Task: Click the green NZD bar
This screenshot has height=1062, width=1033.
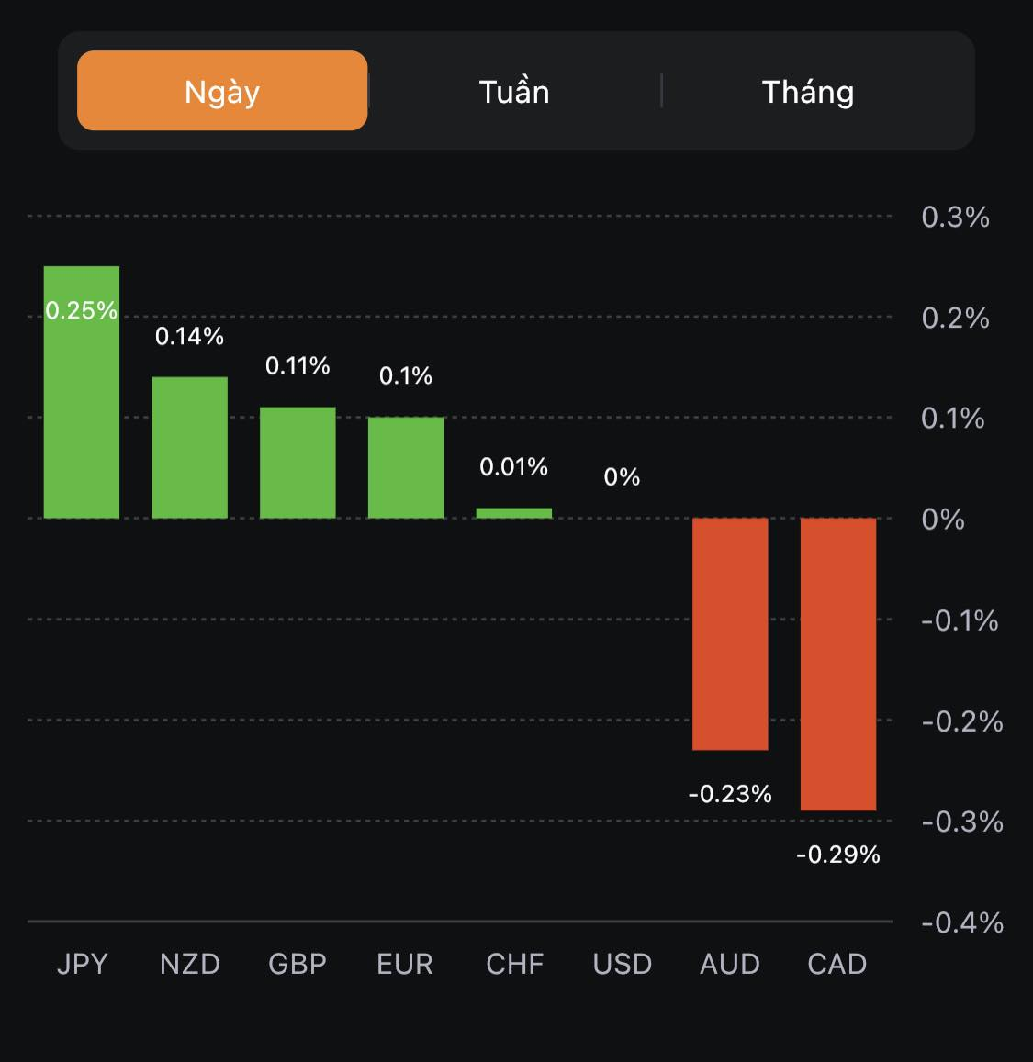Action: pyautogui.click(x=189, y=448)
